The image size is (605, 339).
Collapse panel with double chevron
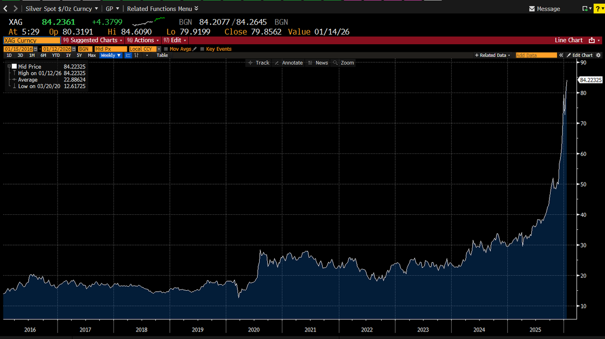coord(561,55)
